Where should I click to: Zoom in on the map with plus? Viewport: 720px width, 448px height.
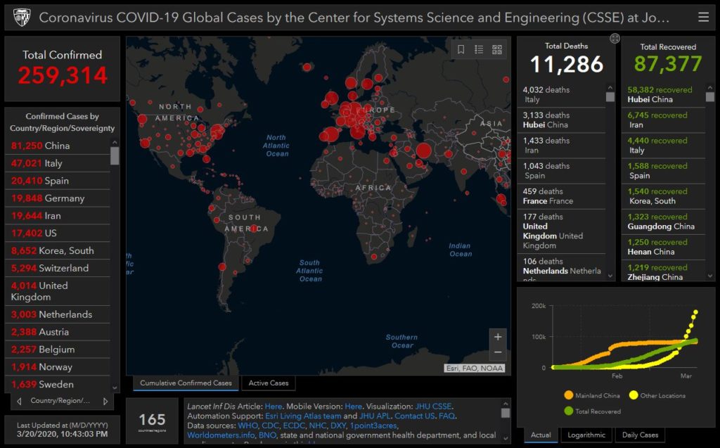pos(498,337)
